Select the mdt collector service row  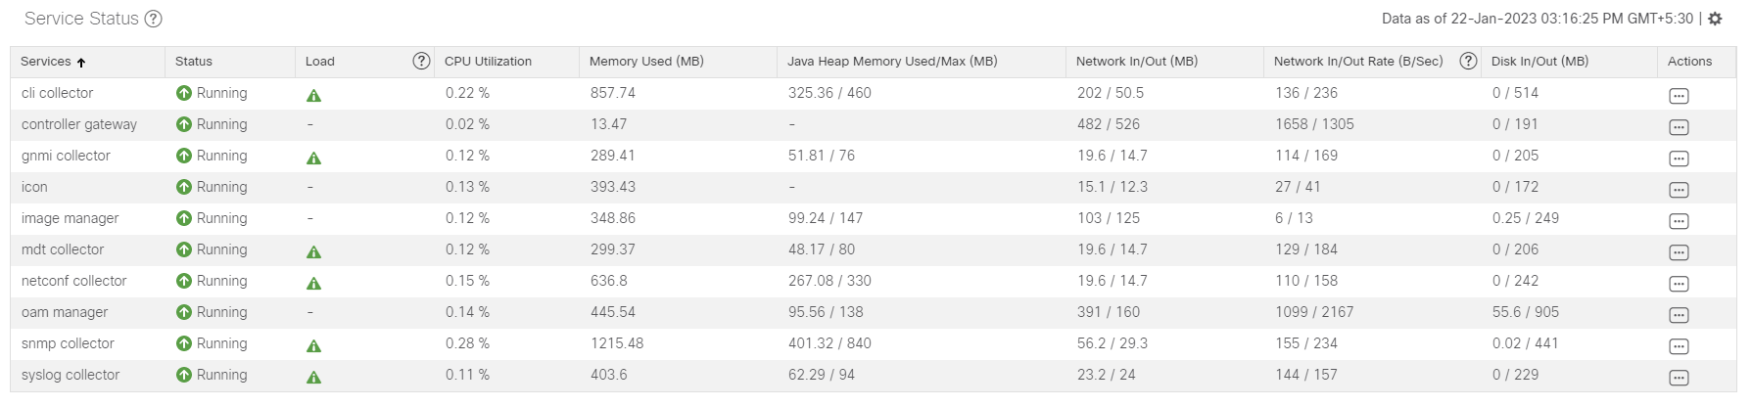tap(873, 249)
